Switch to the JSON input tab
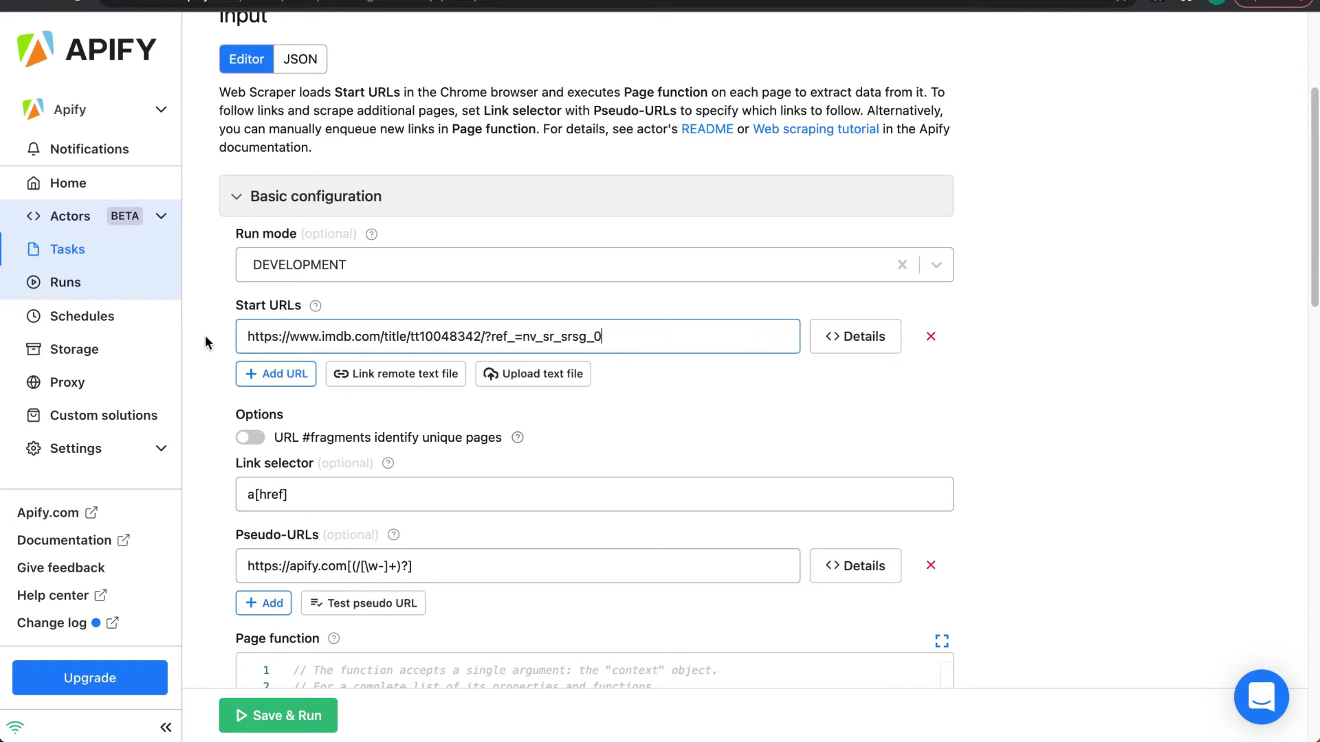Viewport: 1320px width, 742px height. (x=300, y=59)
